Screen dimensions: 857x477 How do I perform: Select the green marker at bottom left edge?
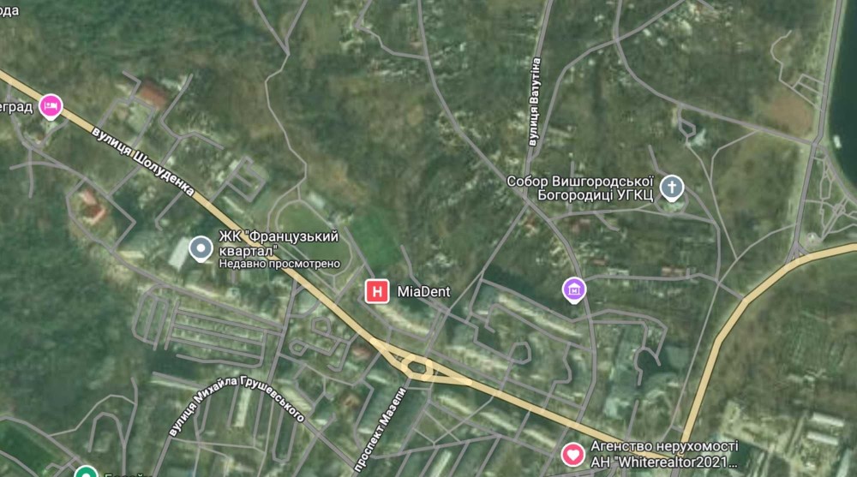click(86, 472)
